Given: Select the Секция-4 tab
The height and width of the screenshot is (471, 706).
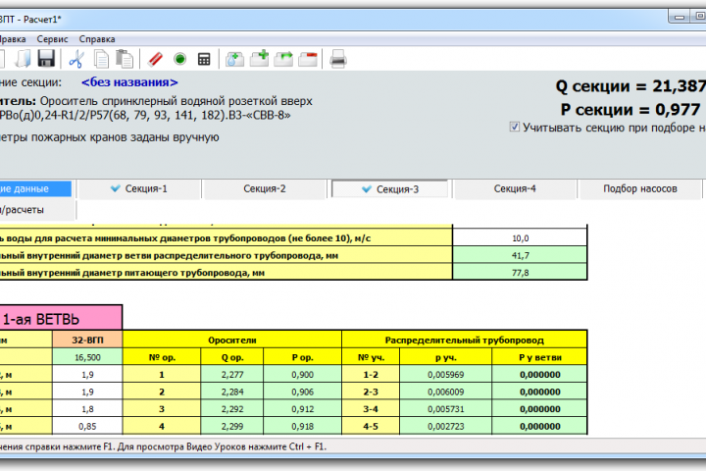Looking at the screenshot, I should 515,188.
